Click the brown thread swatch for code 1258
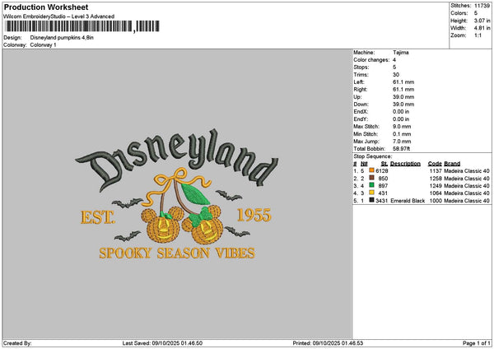Image resolution: width=494 pixels, height=349 pixels. (x=372, y=178)
